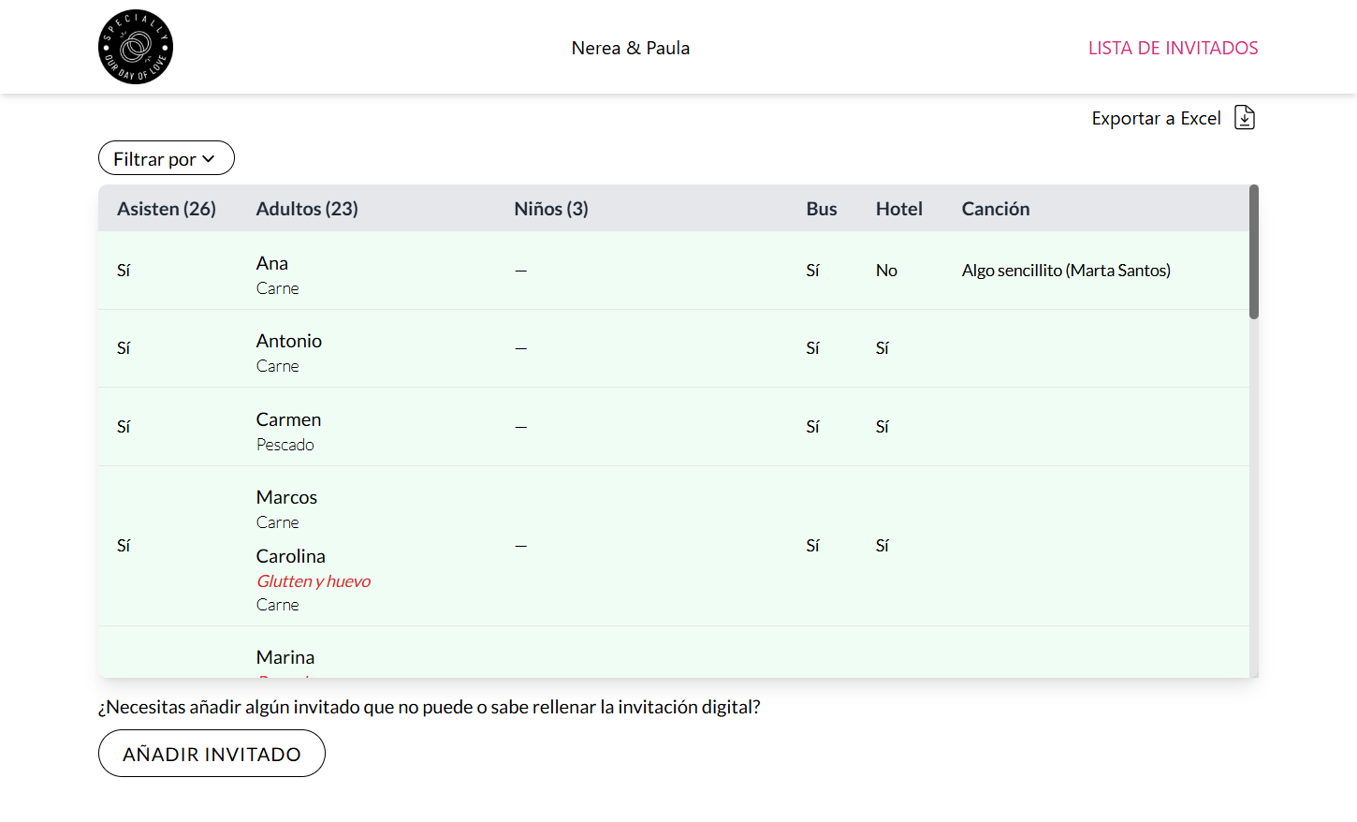Click the Canción column header
This screenshot has width=1357, height=822.
(x=996, y=209)
